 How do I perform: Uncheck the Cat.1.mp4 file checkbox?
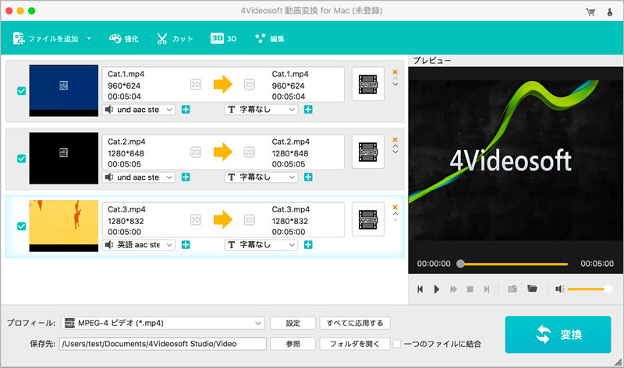(x=21, y=91)
